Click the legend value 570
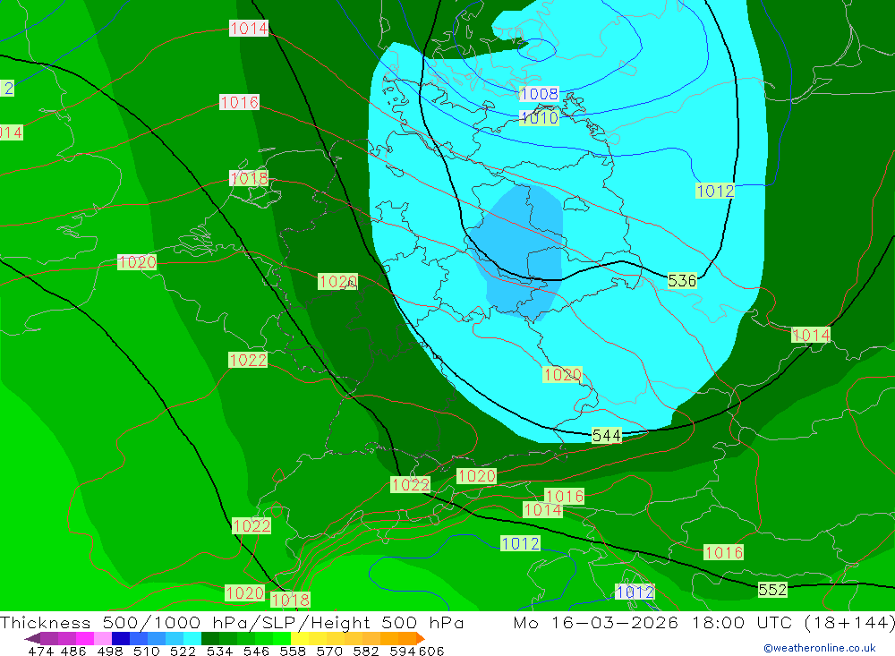Screen dimensions: 895x656 [x=328, y=652]
